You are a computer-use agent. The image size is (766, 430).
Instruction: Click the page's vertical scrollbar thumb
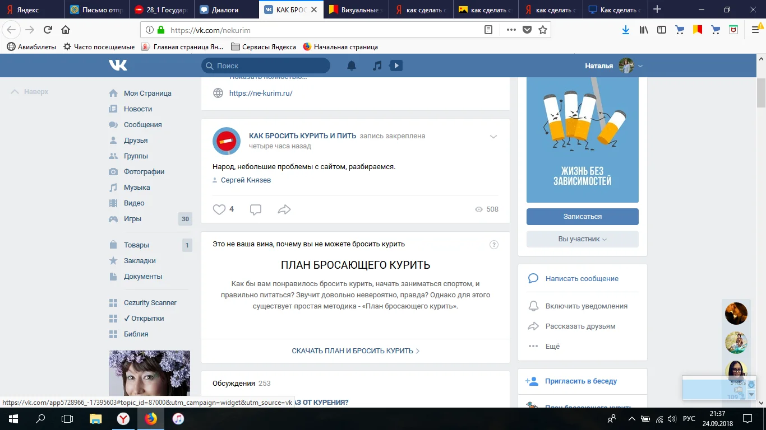(x=761, y=92)
